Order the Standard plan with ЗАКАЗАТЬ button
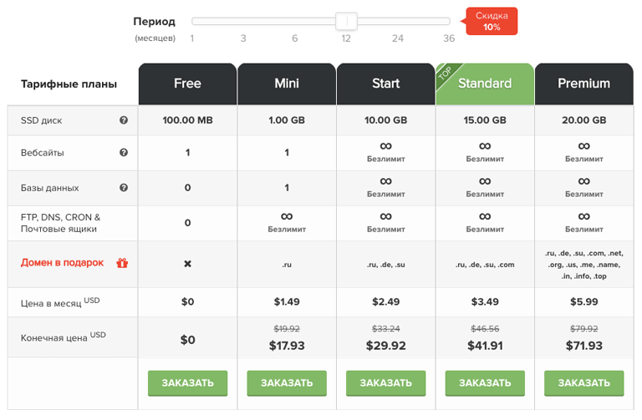Image resolution: width=642 pixels, height=420 pixels. tap(485, 383)
